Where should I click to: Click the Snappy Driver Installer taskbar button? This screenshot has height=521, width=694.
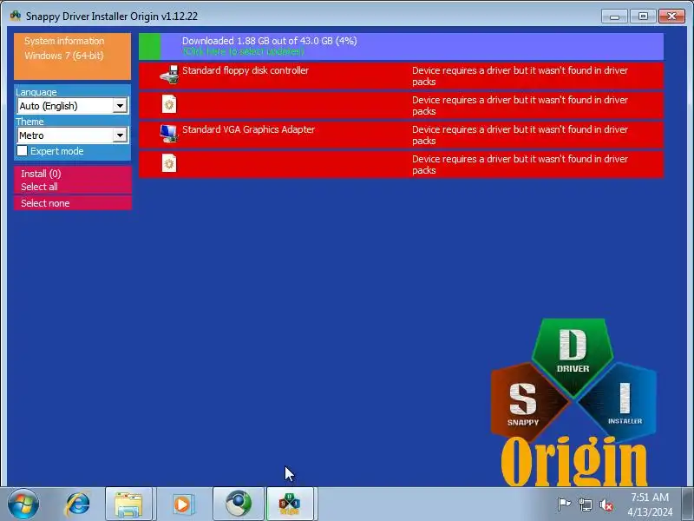click(290, 505)
